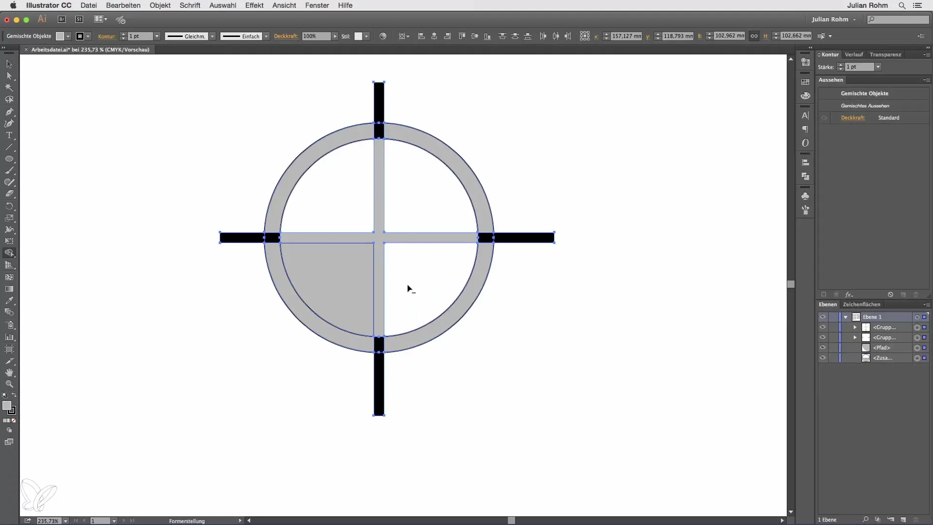
Task: Click Deckkraft link in Aussehen panel
Action: coord(853,118)
